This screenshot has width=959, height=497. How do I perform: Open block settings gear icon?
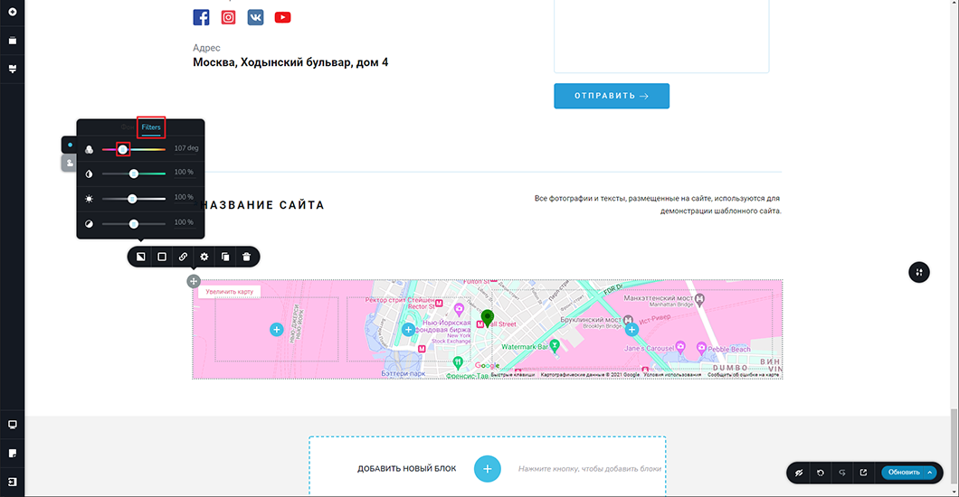204,257
